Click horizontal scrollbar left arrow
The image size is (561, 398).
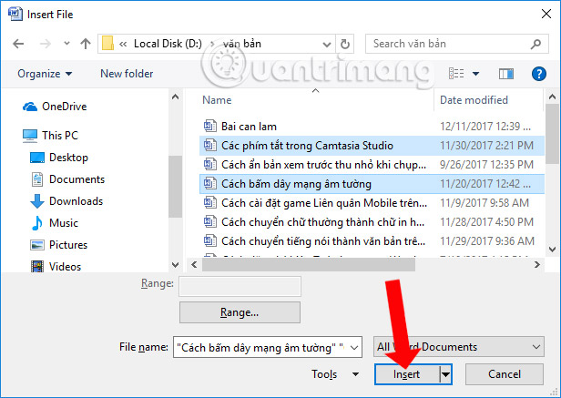(x=194, y=265)
